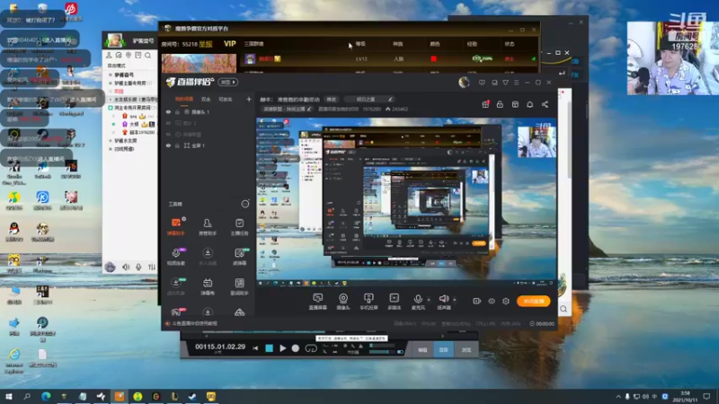Select the first scene tab 我的场景
The height and width of the screenshot is (404, 719).
(184, 99)
